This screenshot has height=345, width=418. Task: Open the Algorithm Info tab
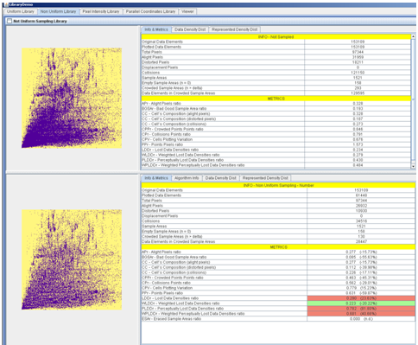[x=187, y=178]
